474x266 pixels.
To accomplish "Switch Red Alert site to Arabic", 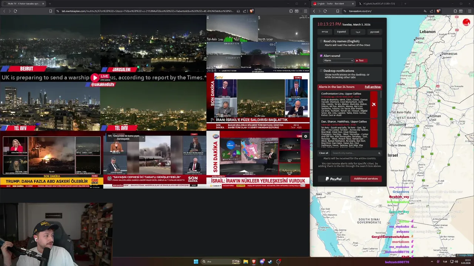I will click(x=358, y=32).
